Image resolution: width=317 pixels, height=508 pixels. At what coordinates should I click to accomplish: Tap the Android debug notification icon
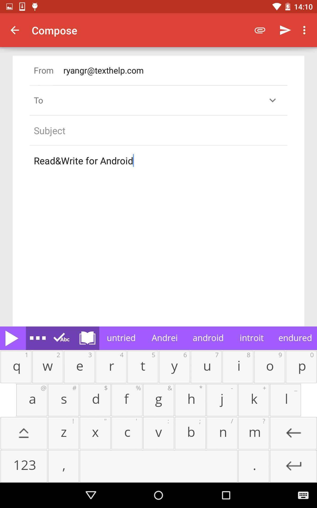(35, 7)
